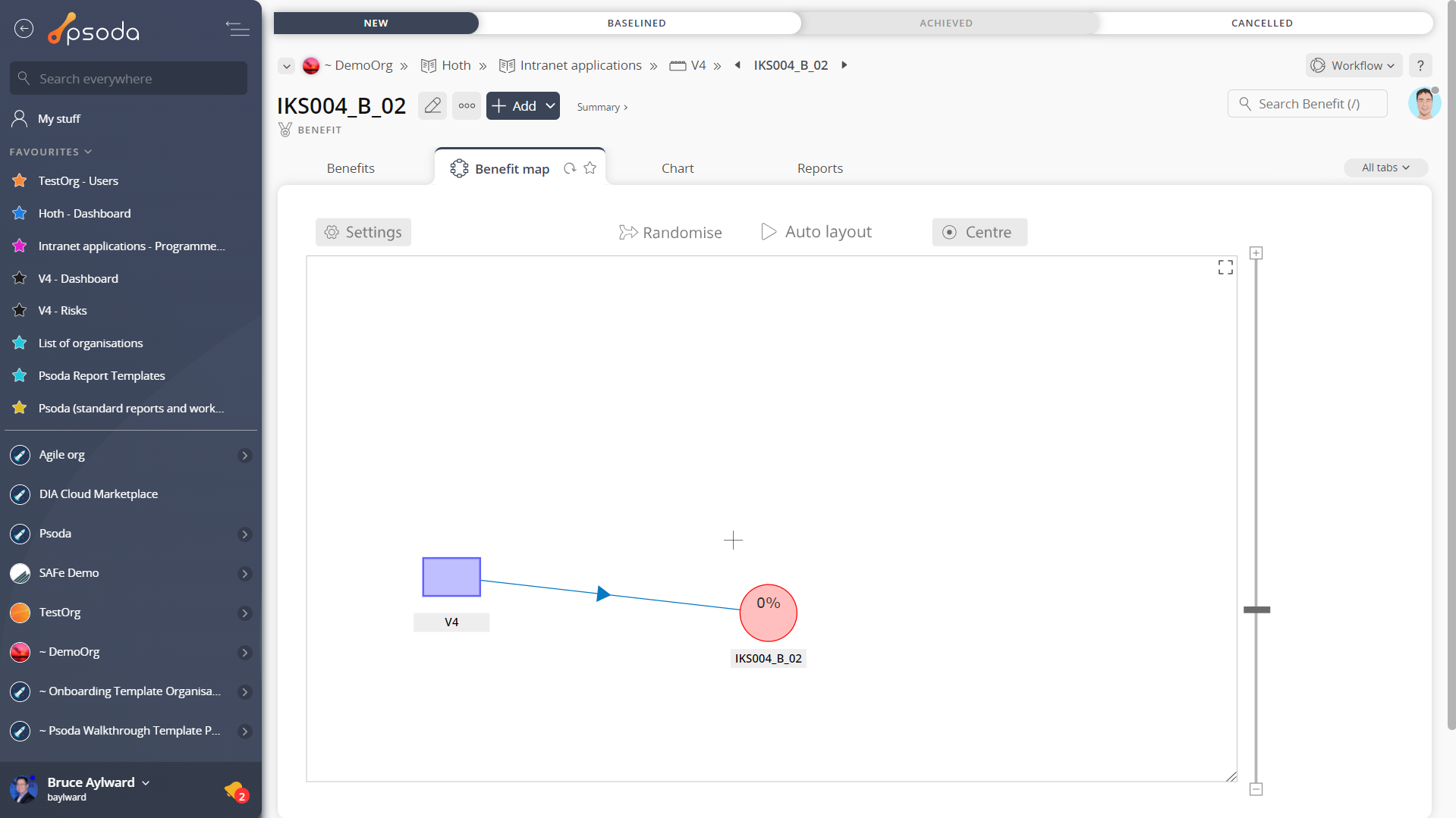Open the help question mark button
The height and width of the screenshot is (818, 1456).
1421,65
